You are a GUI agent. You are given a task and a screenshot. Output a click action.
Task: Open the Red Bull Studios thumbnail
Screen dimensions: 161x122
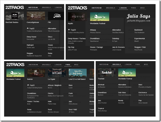[15, 16]
